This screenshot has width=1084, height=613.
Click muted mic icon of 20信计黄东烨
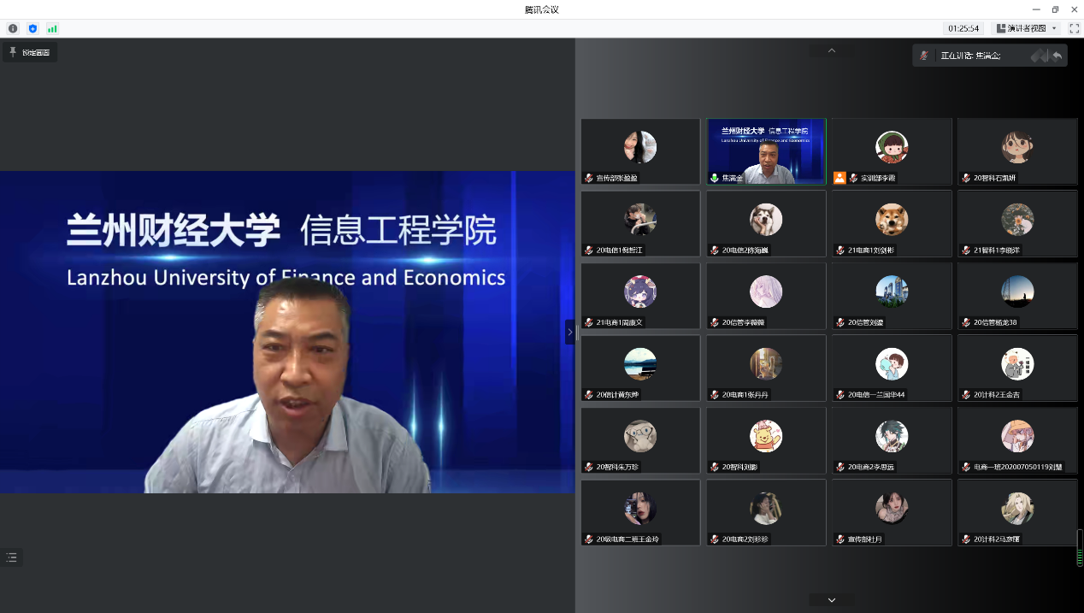[589, 394]
